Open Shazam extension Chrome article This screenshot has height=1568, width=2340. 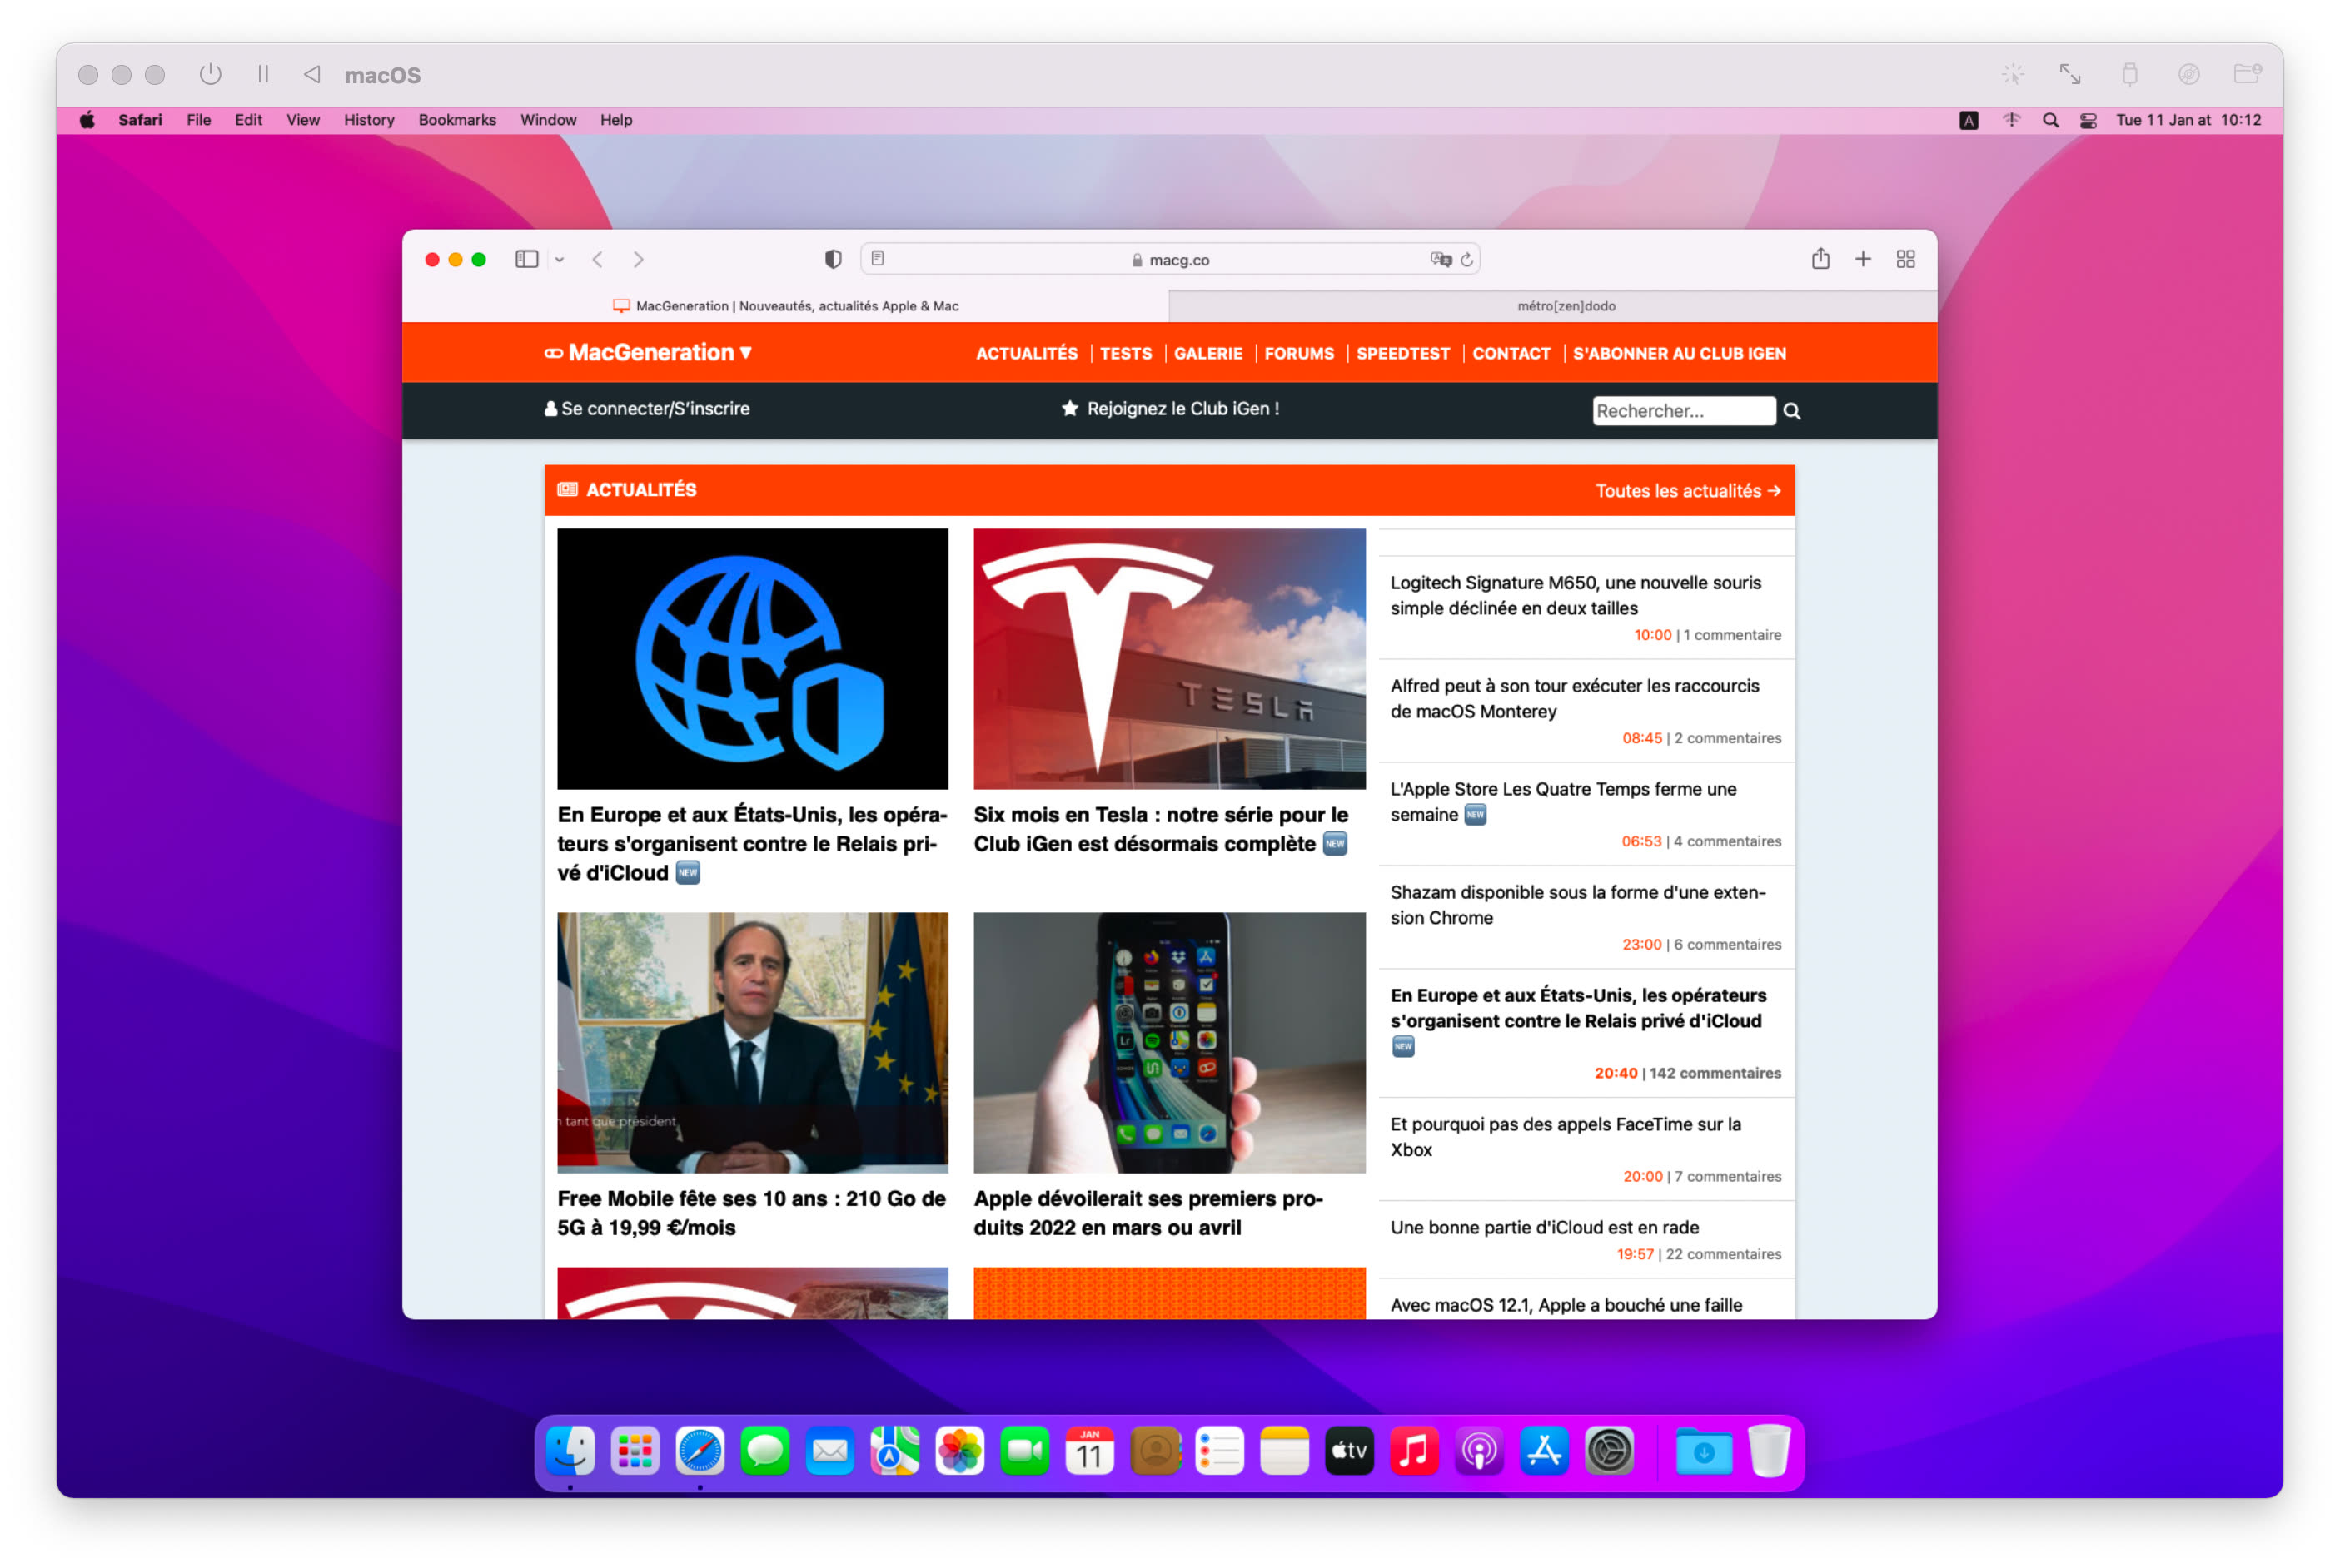pos(1578,905)
